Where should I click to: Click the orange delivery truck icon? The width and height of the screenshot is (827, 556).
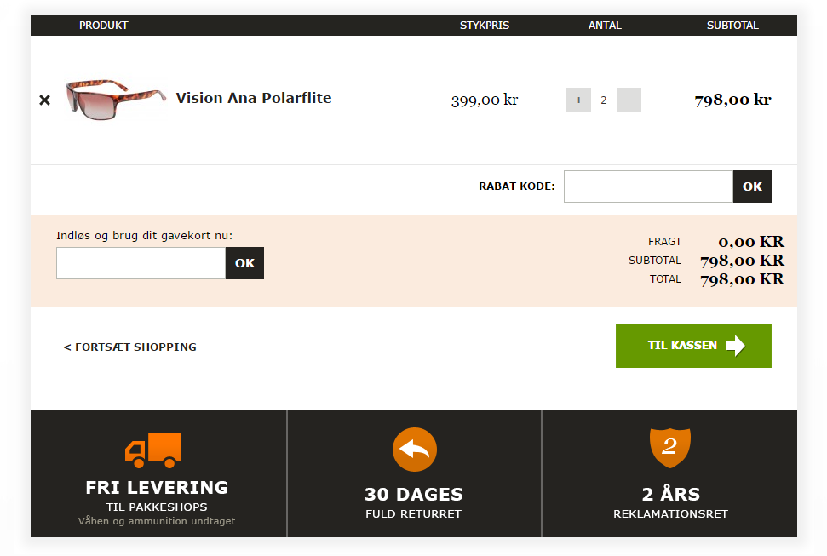[153, 450]
